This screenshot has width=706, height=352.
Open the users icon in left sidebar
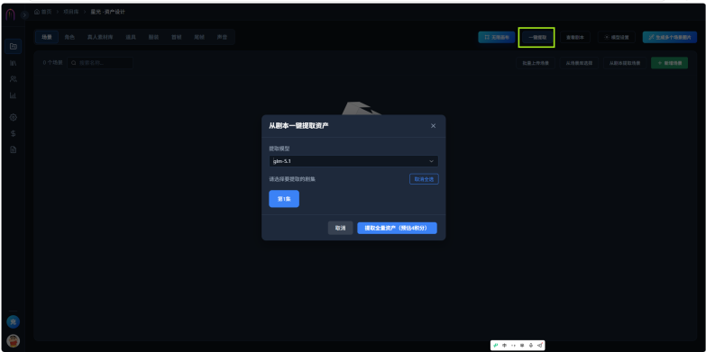click(13, 78)
